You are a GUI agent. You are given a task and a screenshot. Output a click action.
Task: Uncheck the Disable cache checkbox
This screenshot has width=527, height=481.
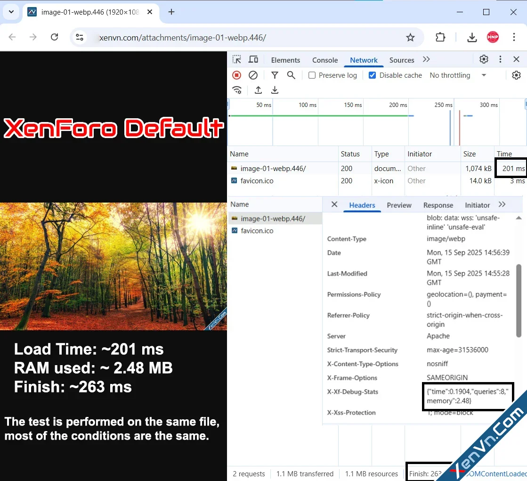click(x=372, y=75)
